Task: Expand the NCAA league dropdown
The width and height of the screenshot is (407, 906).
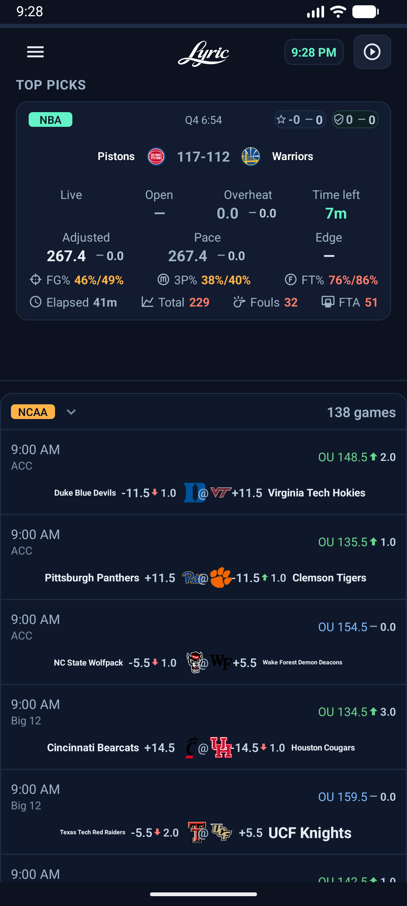Action: pyautogui.click(x=70, y=412)
